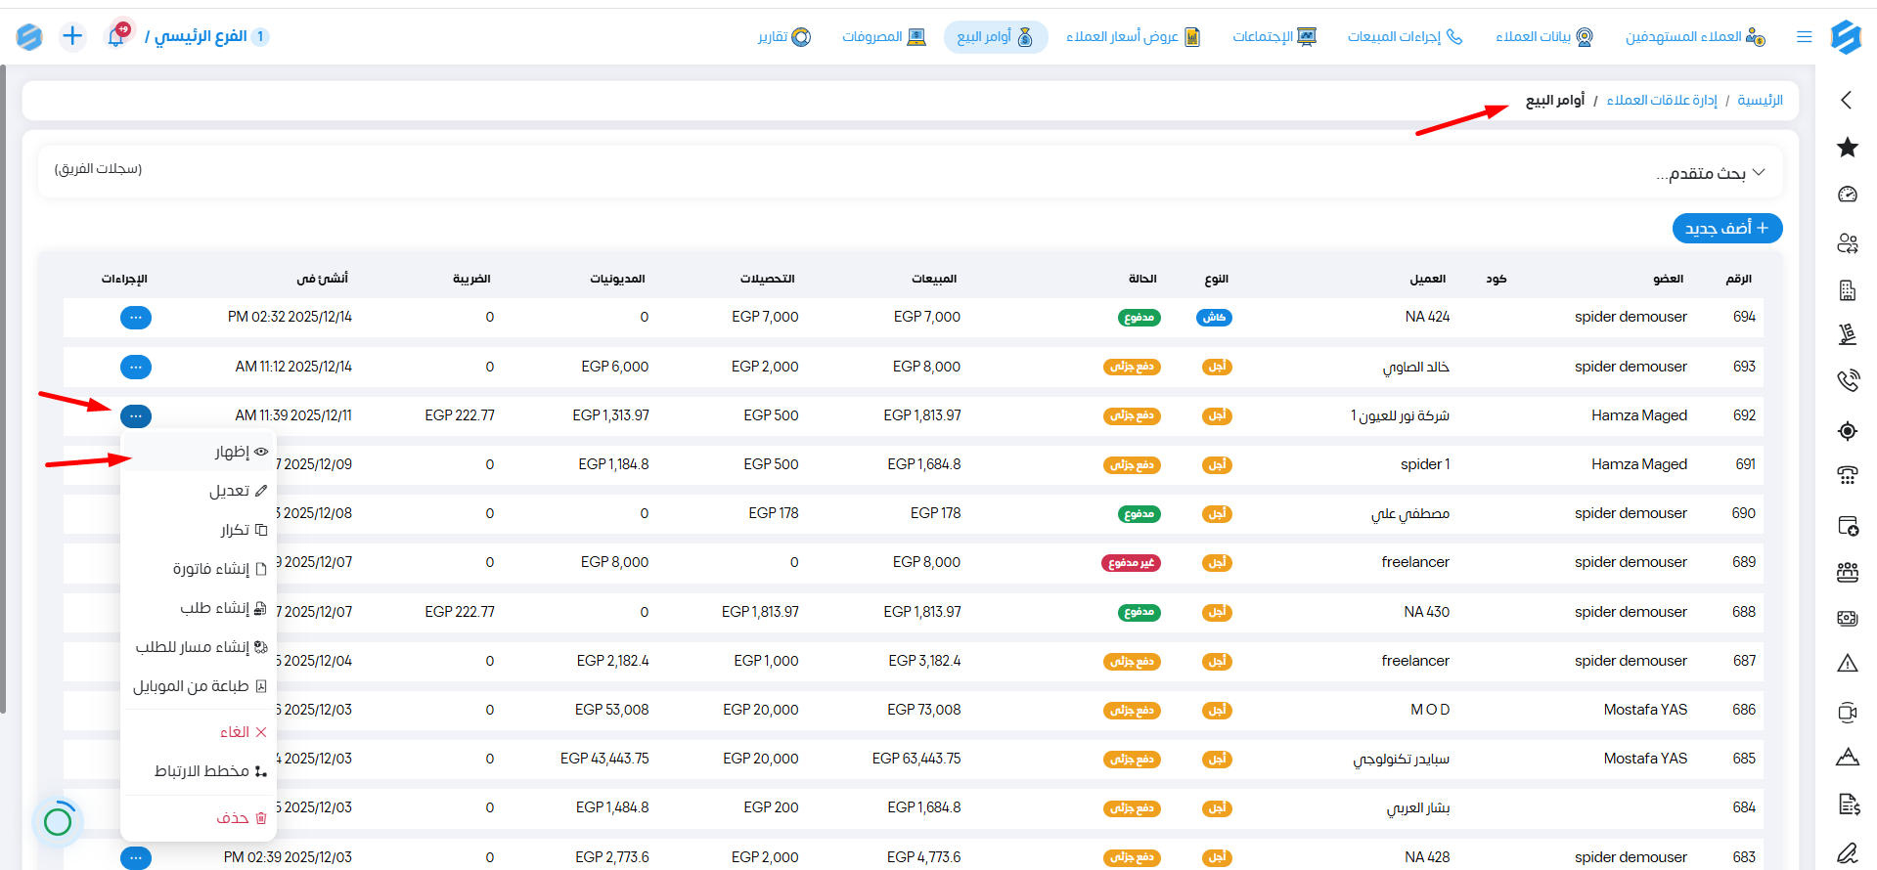Screen dimensions: 1877x870
Task: Click the warning triangle sidebar icon
Action: click(1847, 665)
